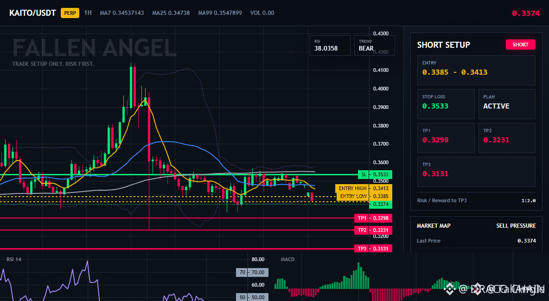
Task: Click the 0.4100 price axis label
Action: (381, 70)
